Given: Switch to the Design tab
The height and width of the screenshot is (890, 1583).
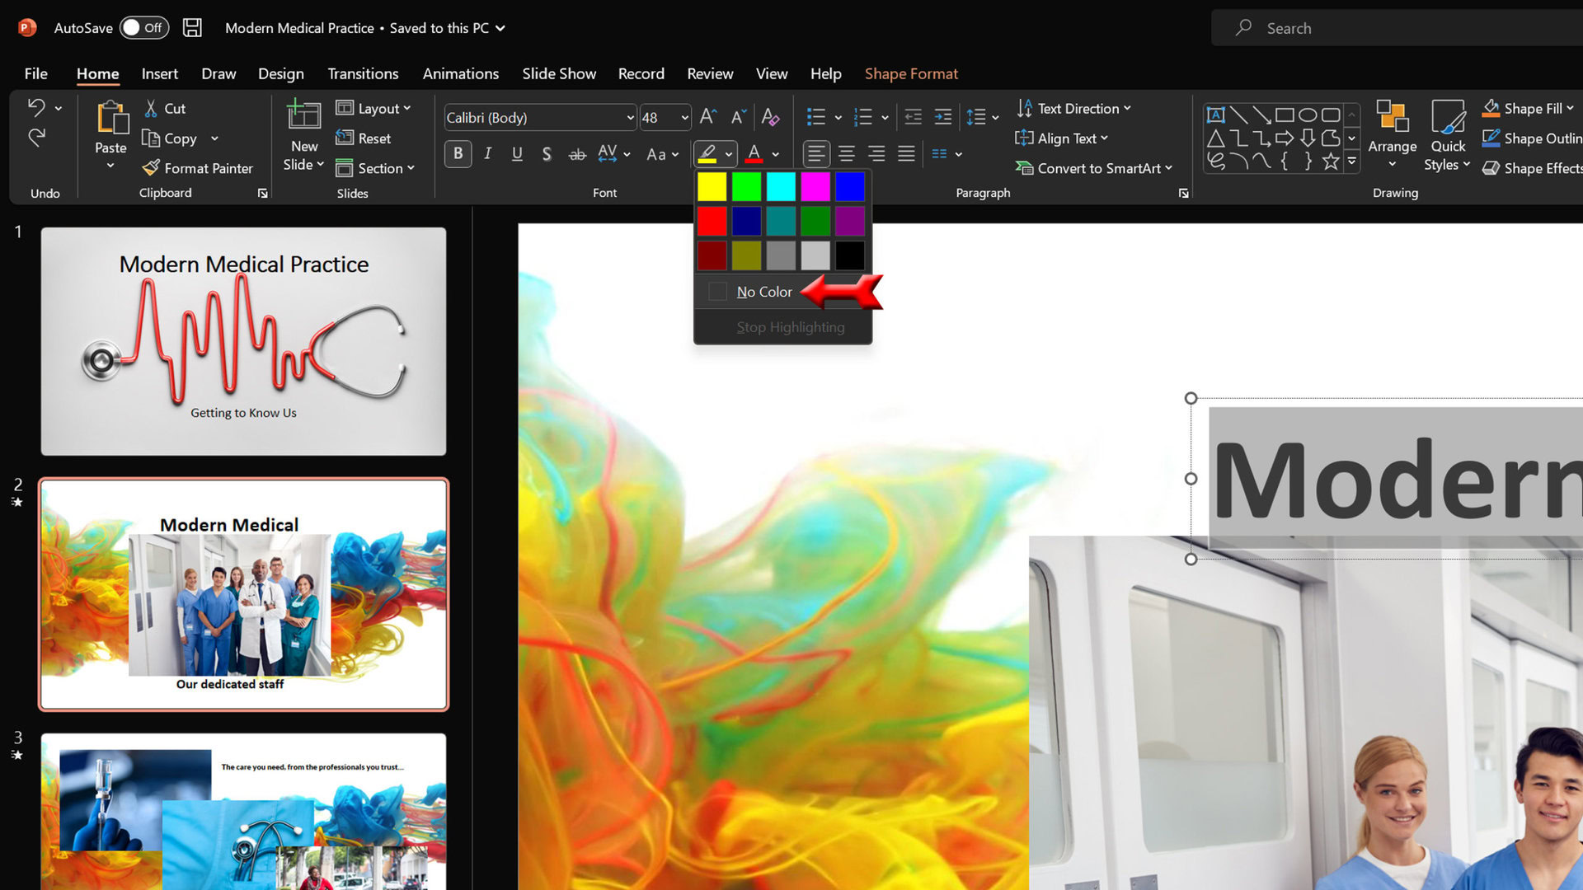Looking at the screenshot, I should point(280,74).
